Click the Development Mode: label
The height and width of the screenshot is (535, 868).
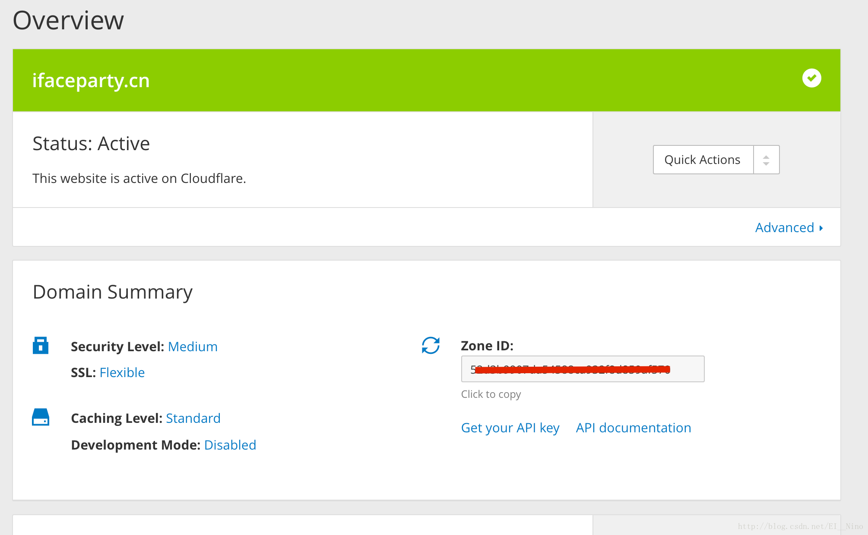coord(136,445)
